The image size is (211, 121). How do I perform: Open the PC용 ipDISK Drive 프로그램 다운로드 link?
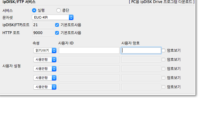click(162, 2)
